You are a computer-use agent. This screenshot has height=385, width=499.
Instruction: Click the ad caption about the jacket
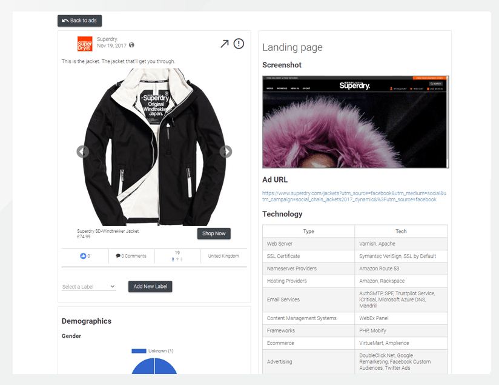[118, 61]
